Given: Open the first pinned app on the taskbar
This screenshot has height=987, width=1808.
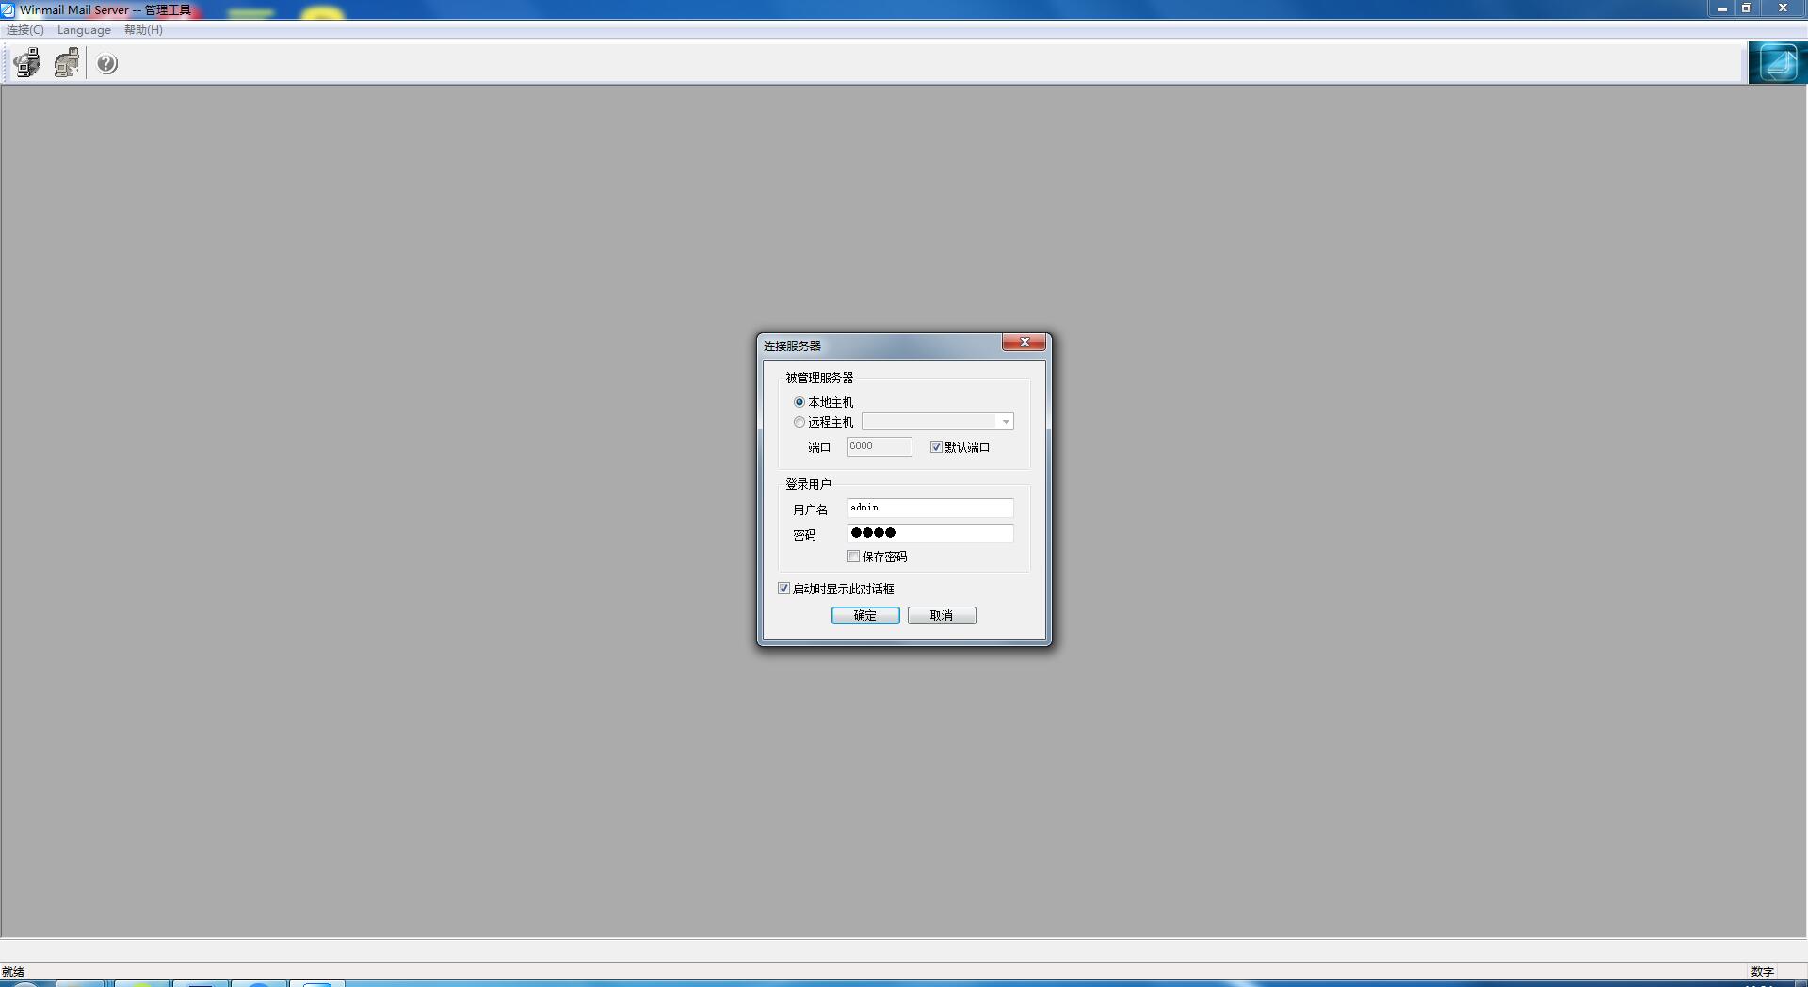Looking at the screenshot, I should coord(81,983).
